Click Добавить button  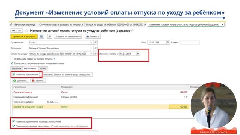click(20, 81)
